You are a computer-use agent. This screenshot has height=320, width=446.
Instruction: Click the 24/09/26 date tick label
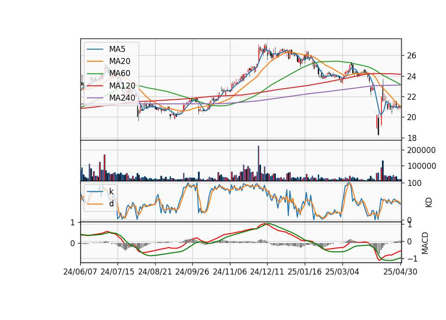(192, 272)
